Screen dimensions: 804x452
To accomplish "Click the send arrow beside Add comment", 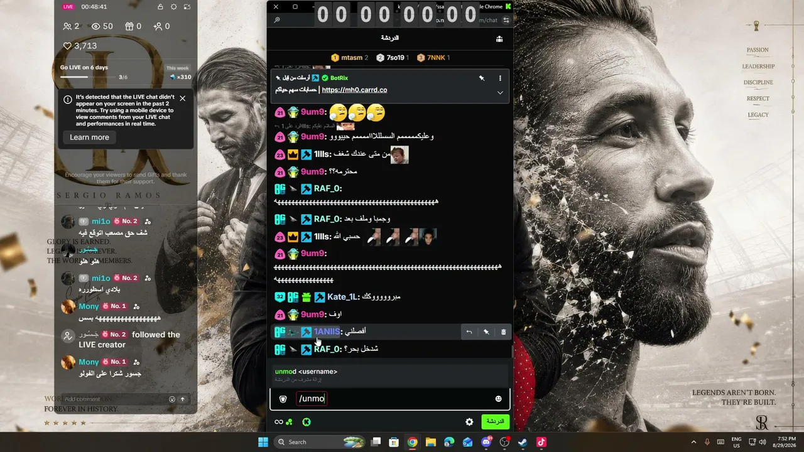I will point(183,399).
